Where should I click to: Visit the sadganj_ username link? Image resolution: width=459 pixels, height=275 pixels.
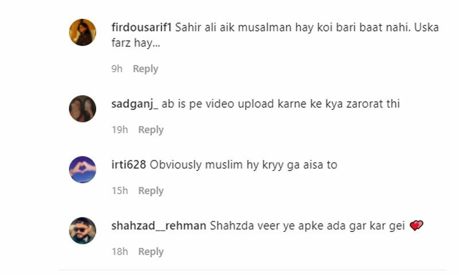pos(135,104)
